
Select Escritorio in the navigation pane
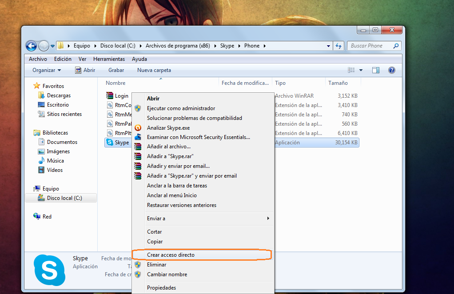[58, 105]
